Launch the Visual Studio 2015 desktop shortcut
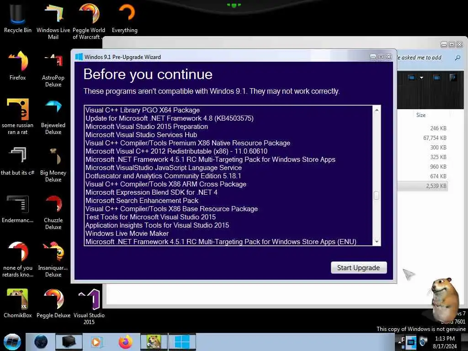This screenshot has width=468, height=351. [89, 306]
